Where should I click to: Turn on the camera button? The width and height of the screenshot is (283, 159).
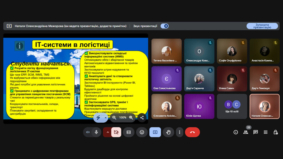[x=116, y=132]
